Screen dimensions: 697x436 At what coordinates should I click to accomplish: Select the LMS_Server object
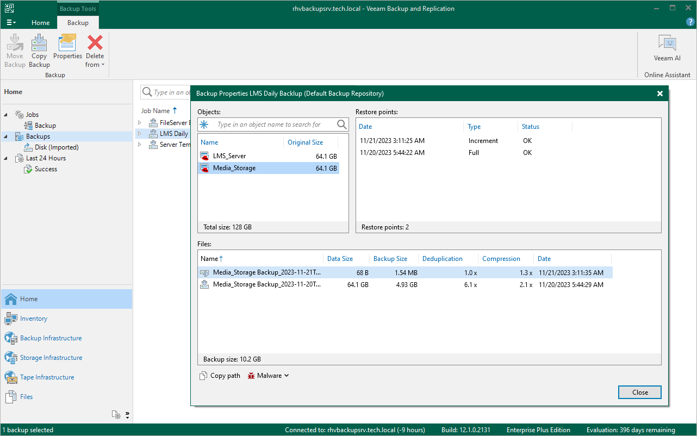tap(269, 156)
